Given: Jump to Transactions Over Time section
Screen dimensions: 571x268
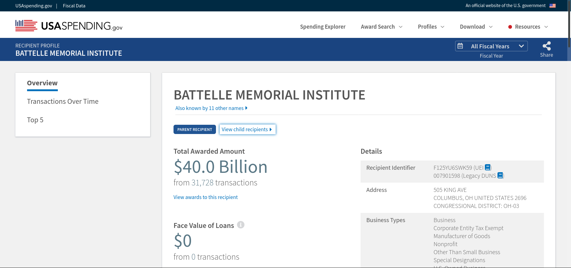Looking at the screenshot, I should (63, 101).
